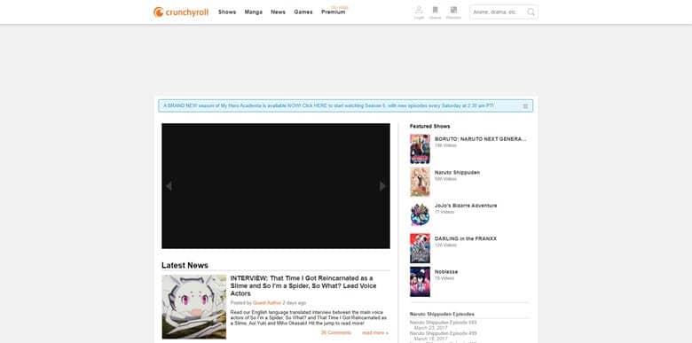The width and height of the screenshot is (692, 343).
Task: Open JoJo's Bizarre Adventure show
Action: click(x=466, y=206)
